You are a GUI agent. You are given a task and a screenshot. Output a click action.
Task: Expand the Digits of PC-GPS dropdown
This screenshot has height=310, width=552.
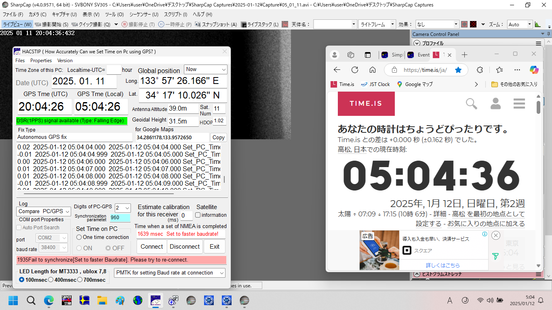click(123, 208)
